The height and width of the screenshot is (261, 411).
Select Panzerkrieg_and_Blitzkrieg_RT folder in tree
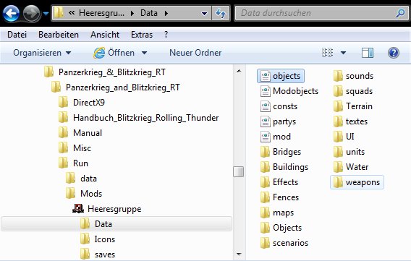point(123,87)
